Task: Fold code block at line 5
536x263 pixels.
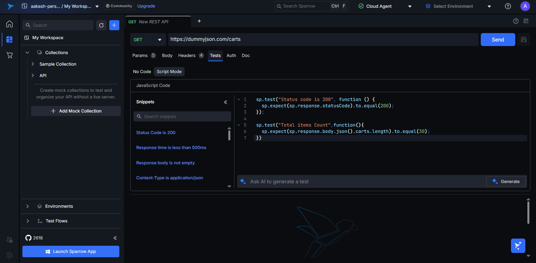Action: pyautogui.click(x=239, y=125)
